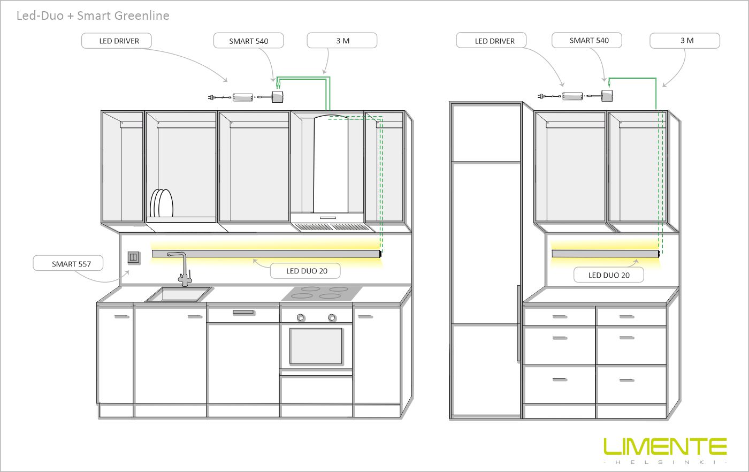Screen dimensions: 749x472
Task: Click the Limente Helsinki logo
Action: (x=665, y=451)
